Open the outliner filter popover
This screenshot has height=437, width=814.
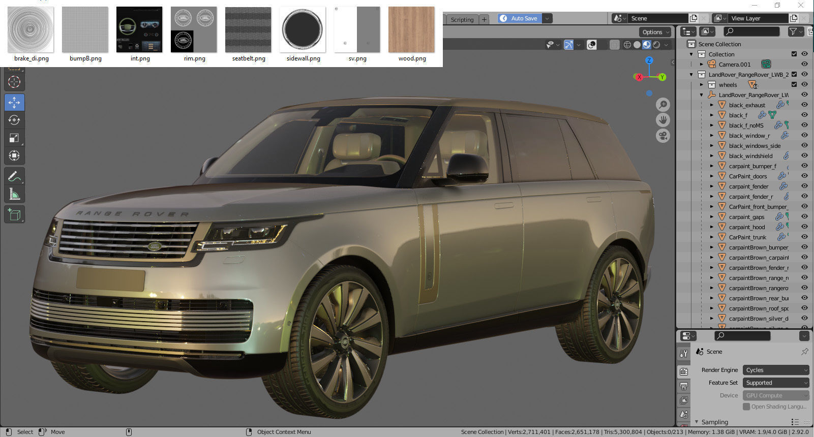click(x=796, y=32)
